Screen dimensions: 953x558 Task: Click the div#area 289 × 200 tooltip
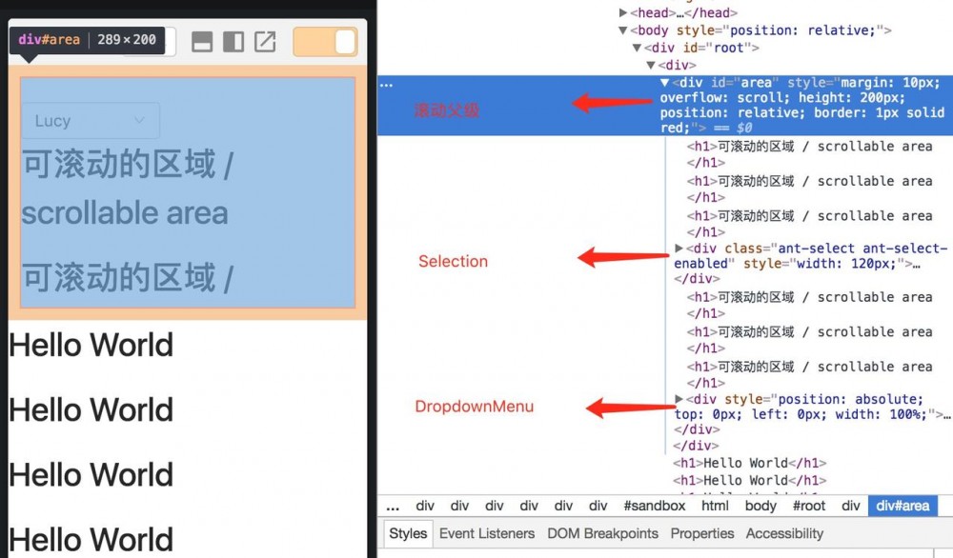[x=87, y=40]
